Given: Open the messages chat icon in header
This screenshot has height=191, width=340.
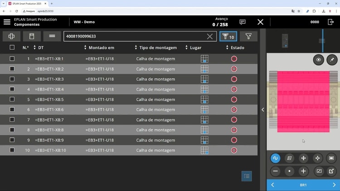Looking at the screenshot, I should [x=243, y=22].
